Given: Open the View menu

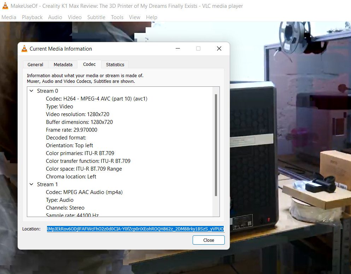Looking at the screenshot, I should (x=134, y=17).
